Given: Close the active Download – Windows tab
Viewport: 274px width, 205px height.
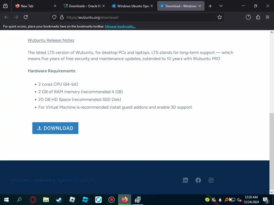Looking at the screenshot, I should coord(200,6).
